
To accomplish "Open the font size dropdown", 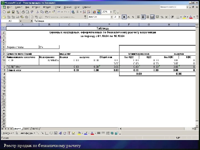I will click(x=119, y=17).
